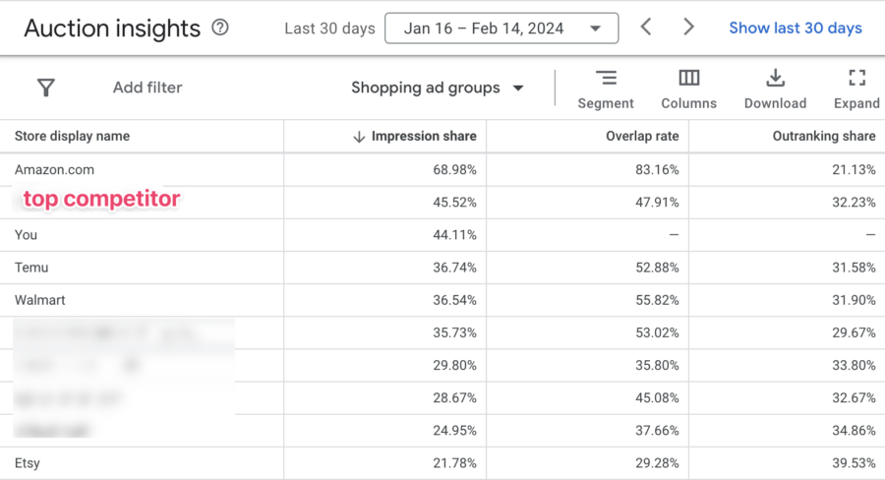Click the 32.67% outranking share value
885x480 pixels.
click(854, 398)
